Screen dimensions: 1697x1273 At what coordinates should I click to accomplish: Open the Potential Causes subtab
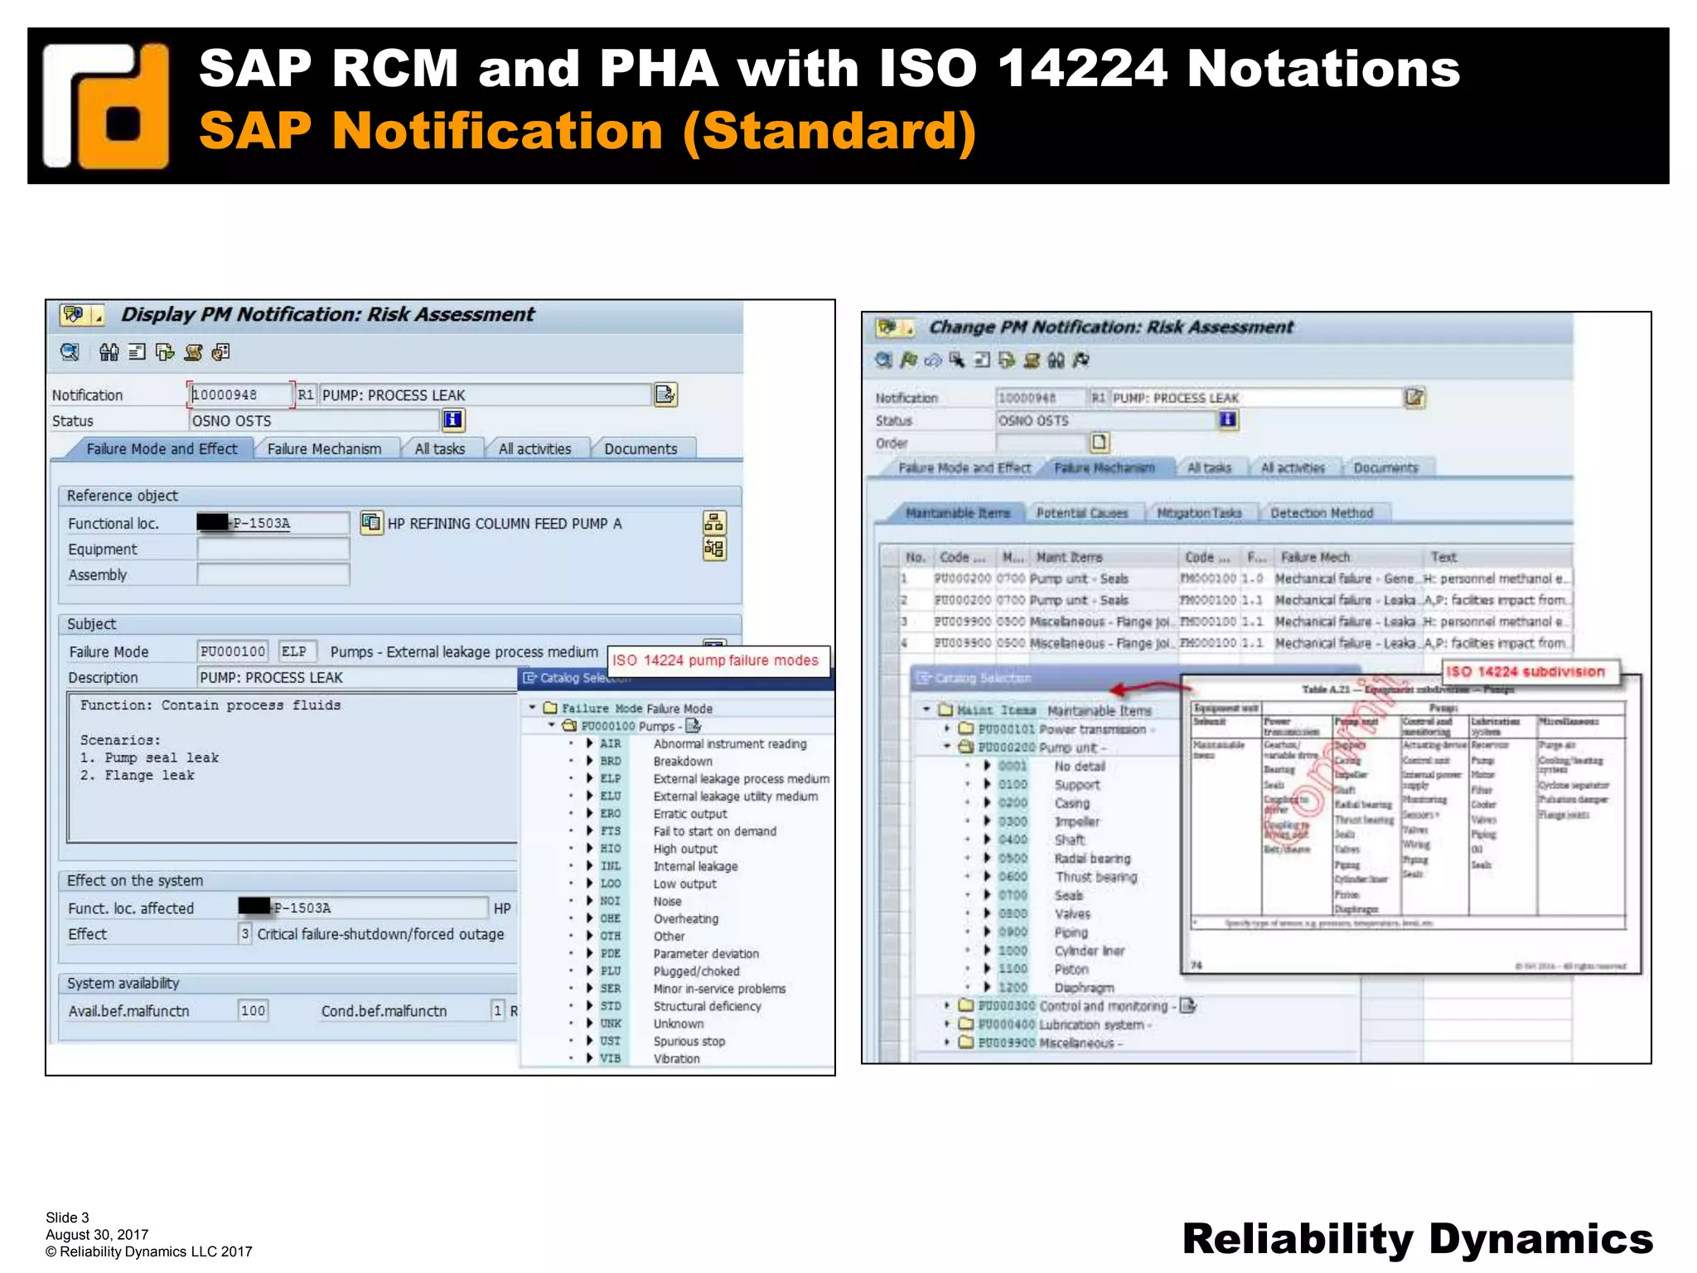pos(1081,514)
